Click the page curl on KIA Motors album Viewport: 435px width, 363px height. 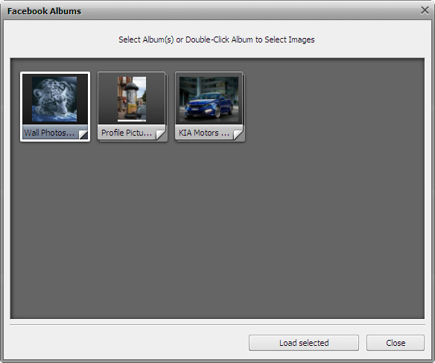[238, 135]
